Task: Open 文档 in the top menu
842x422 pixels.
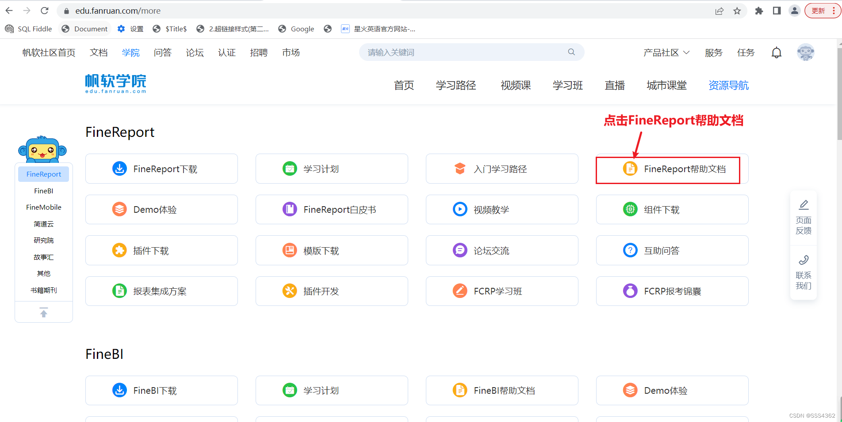Action: tap(99, 53)
